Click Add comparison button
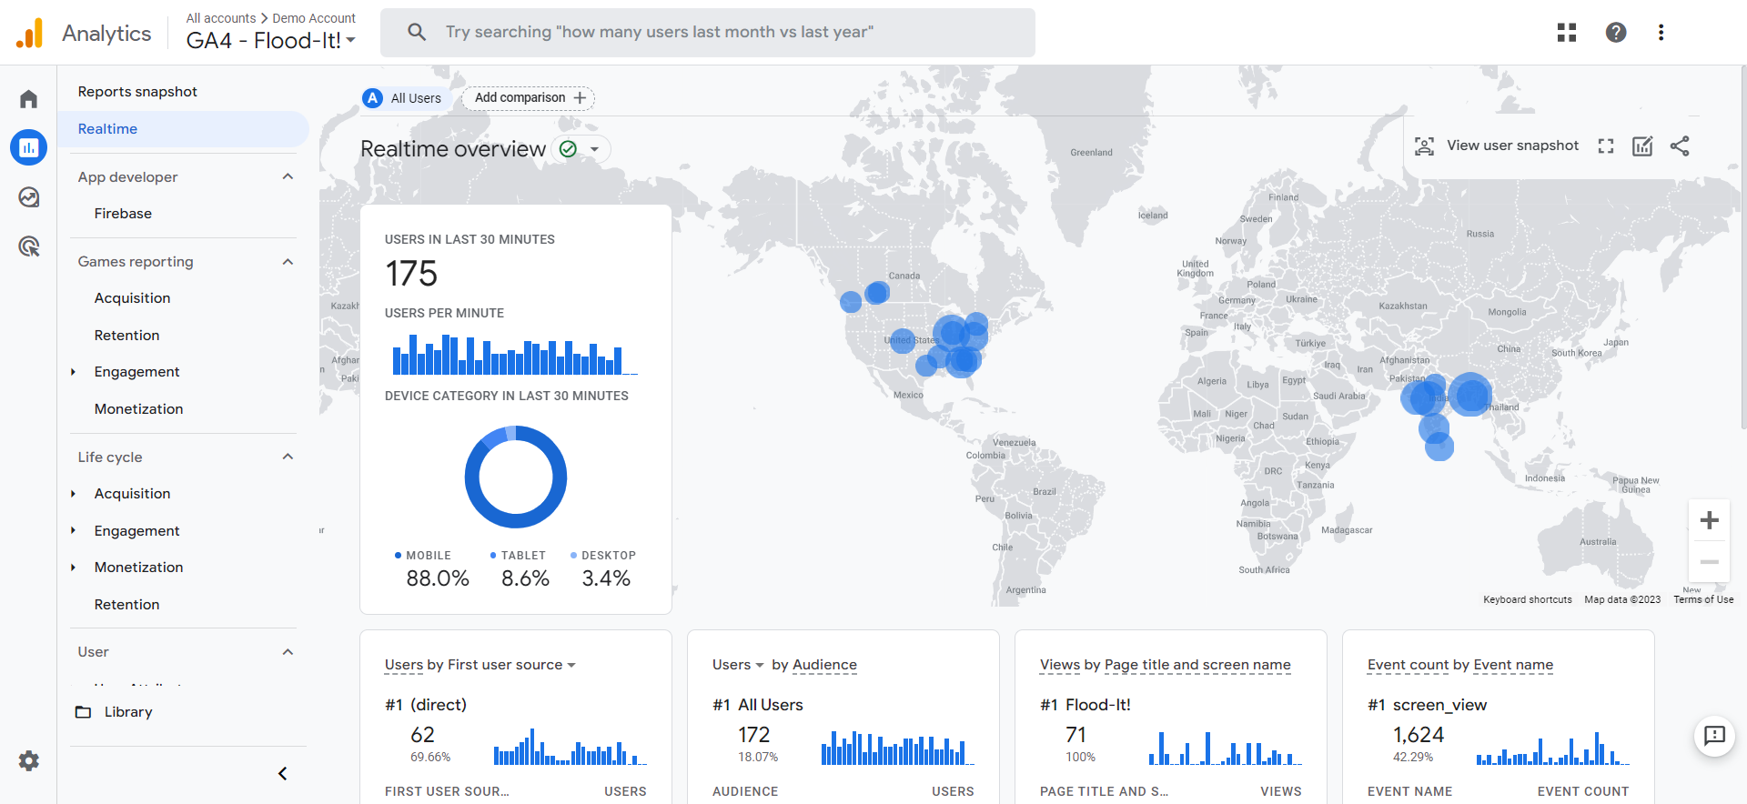 click(529, 98)
